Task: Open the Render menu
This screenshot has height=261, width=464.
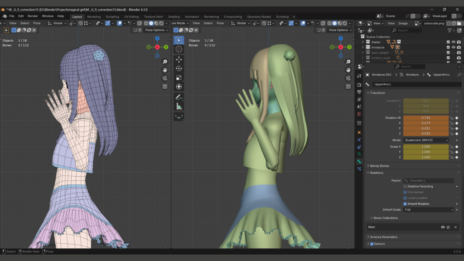Action: (33, 16)
